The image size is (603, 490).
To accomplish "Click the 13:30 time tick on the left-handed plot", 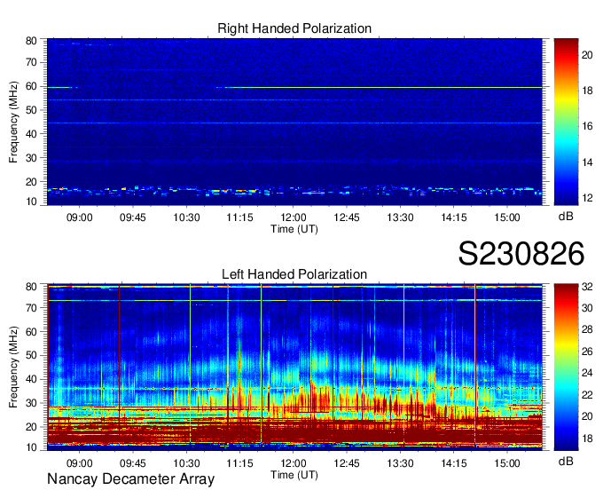I will [400, 462].
